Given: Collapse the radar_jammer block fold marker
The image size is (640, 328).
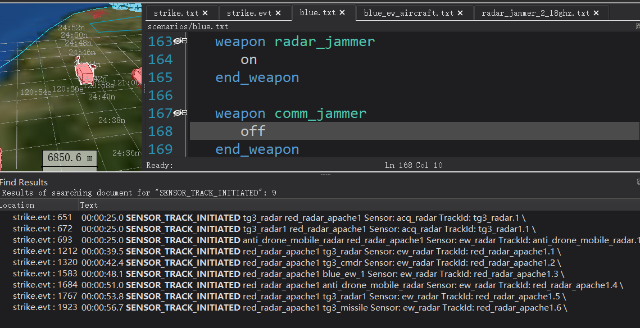Looking at the screenshot, I should pos(185,41).
